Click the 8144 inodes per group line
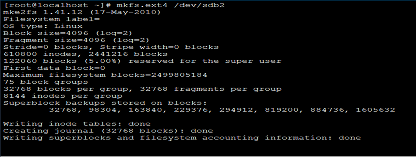The width and height of the screenshot is (416, 157). pyautogui.click(x=63, y=96)
